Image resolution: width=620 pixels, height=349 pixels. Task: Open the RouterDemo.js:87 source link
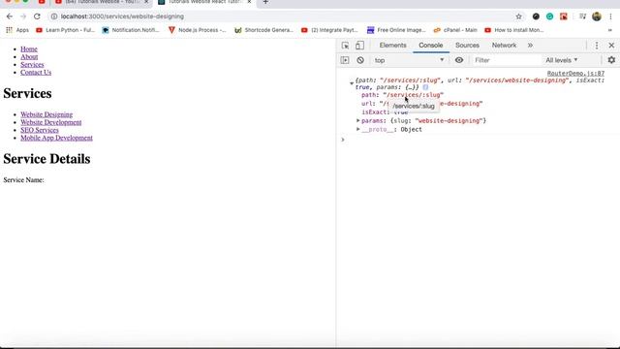pos(575,74)
